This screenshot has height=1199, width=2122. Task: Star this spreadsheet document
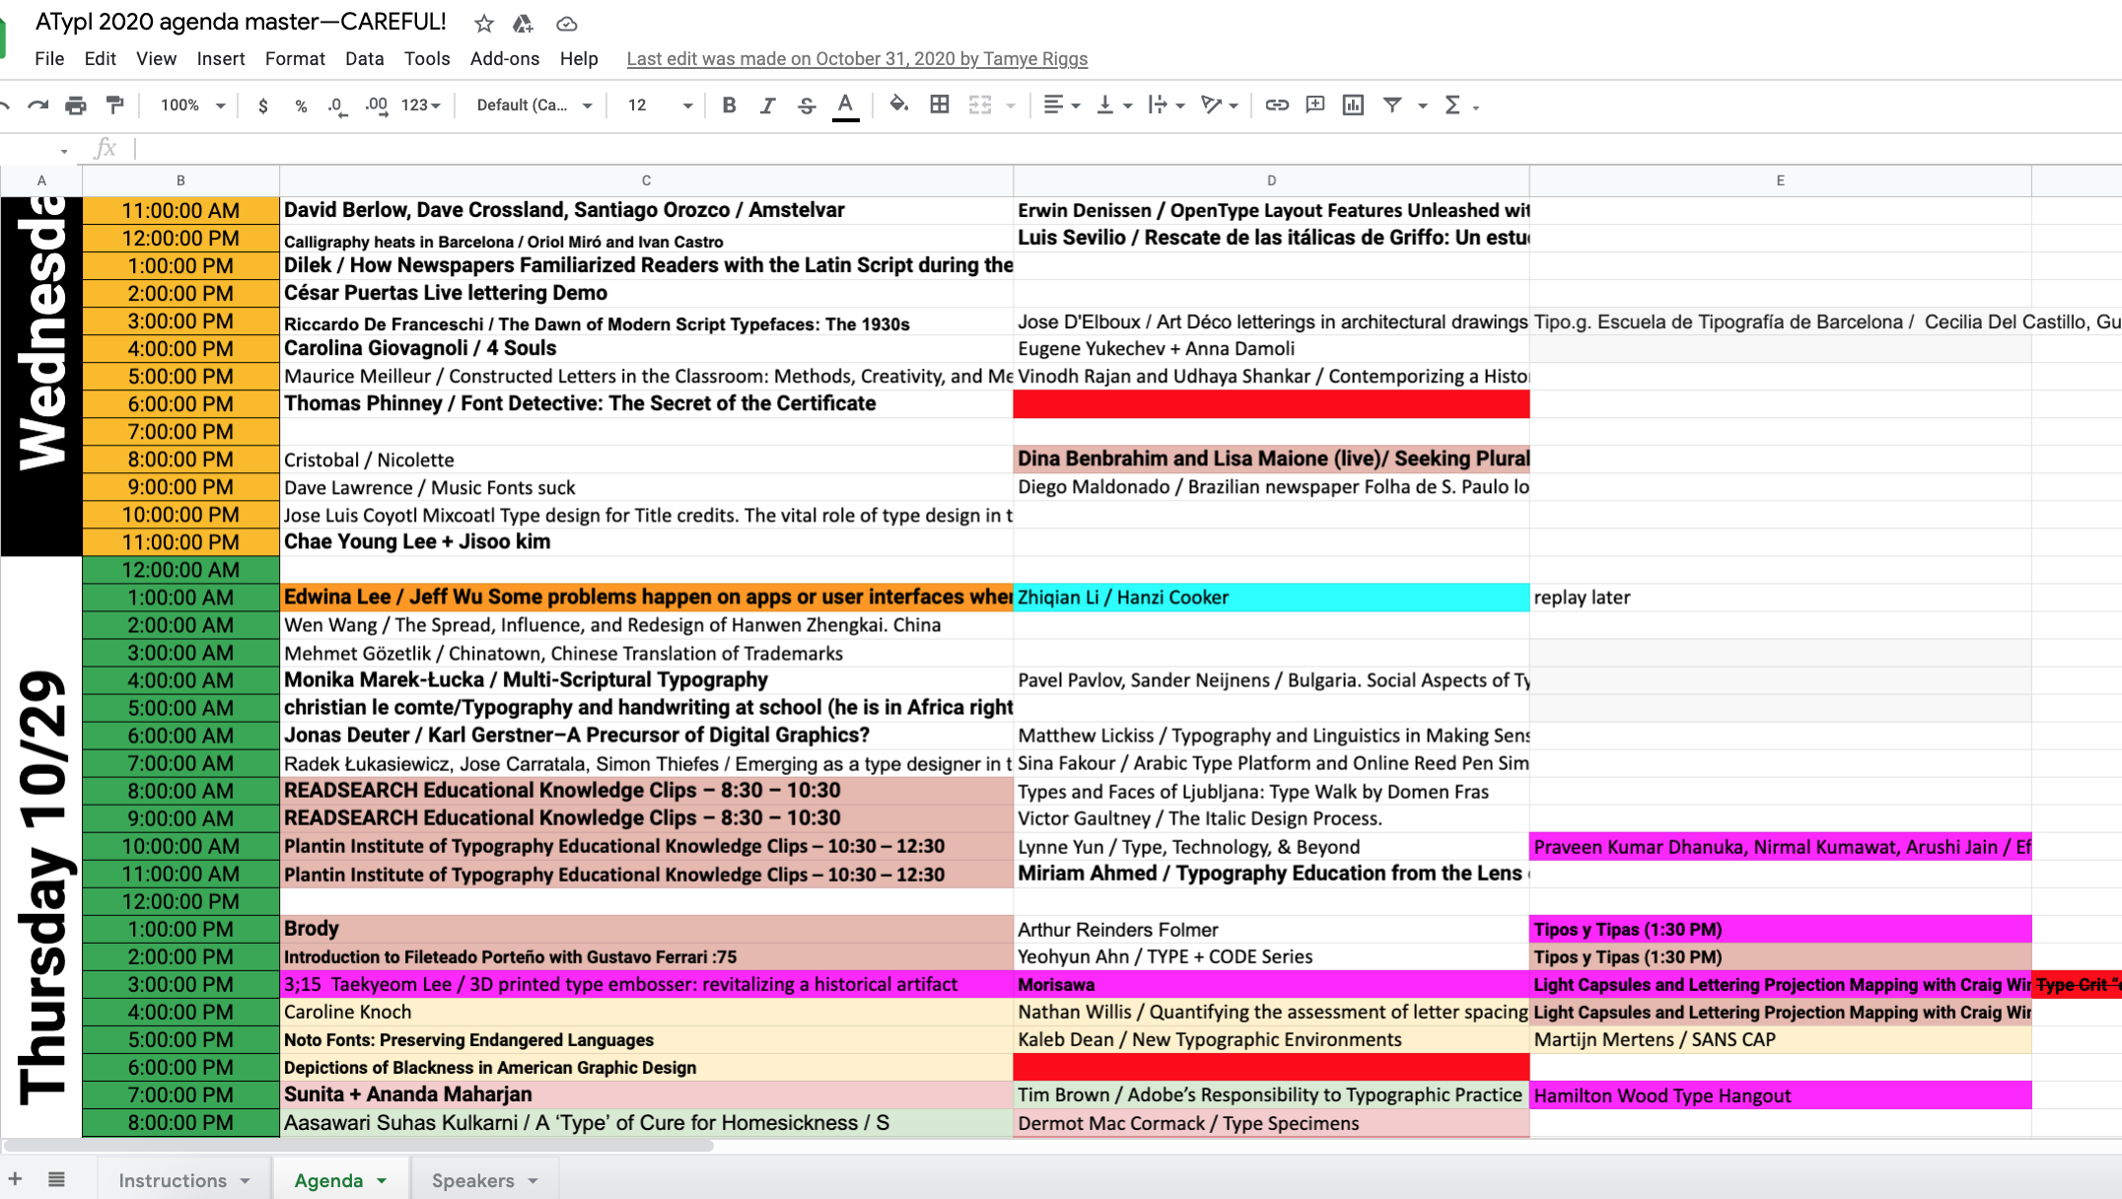click(483, 23)
